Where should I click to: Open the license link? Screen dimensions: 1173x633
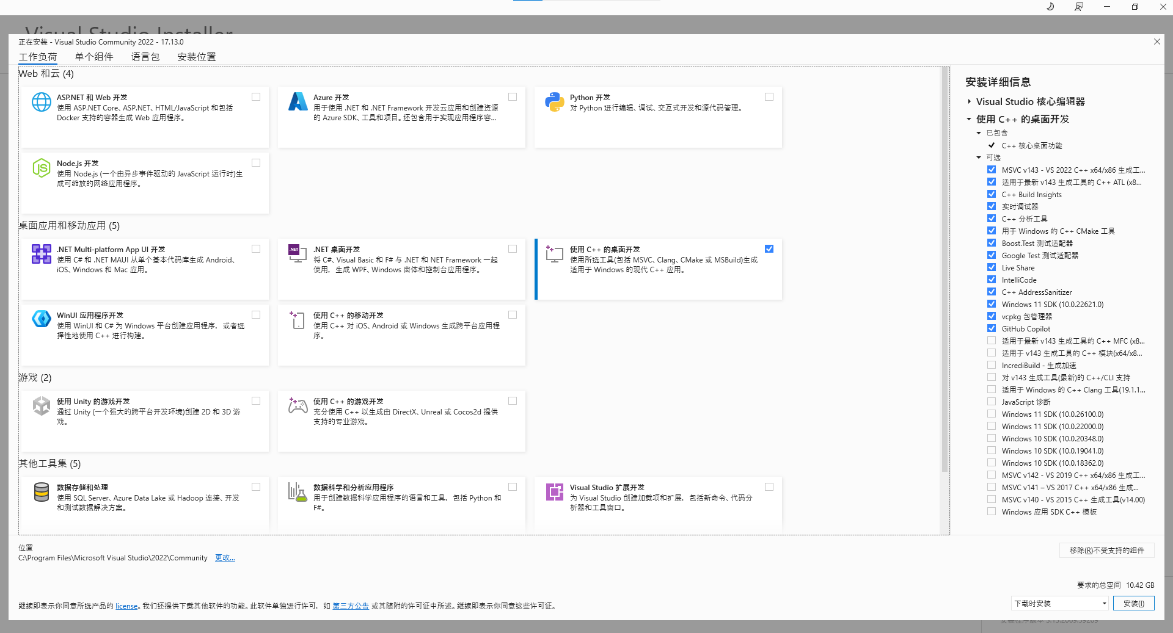[x=126, y=606]
